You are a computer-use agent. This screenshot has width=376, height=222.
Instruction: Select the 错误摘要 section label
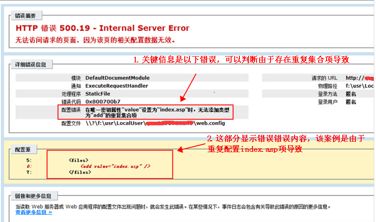coord(26,16)
